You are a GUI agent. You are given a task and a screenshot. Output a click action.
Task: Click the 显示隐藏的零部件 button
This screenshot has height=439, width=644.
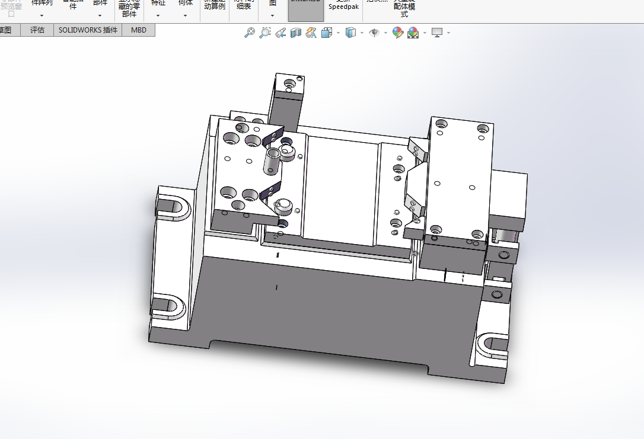[x=129, y=9]
